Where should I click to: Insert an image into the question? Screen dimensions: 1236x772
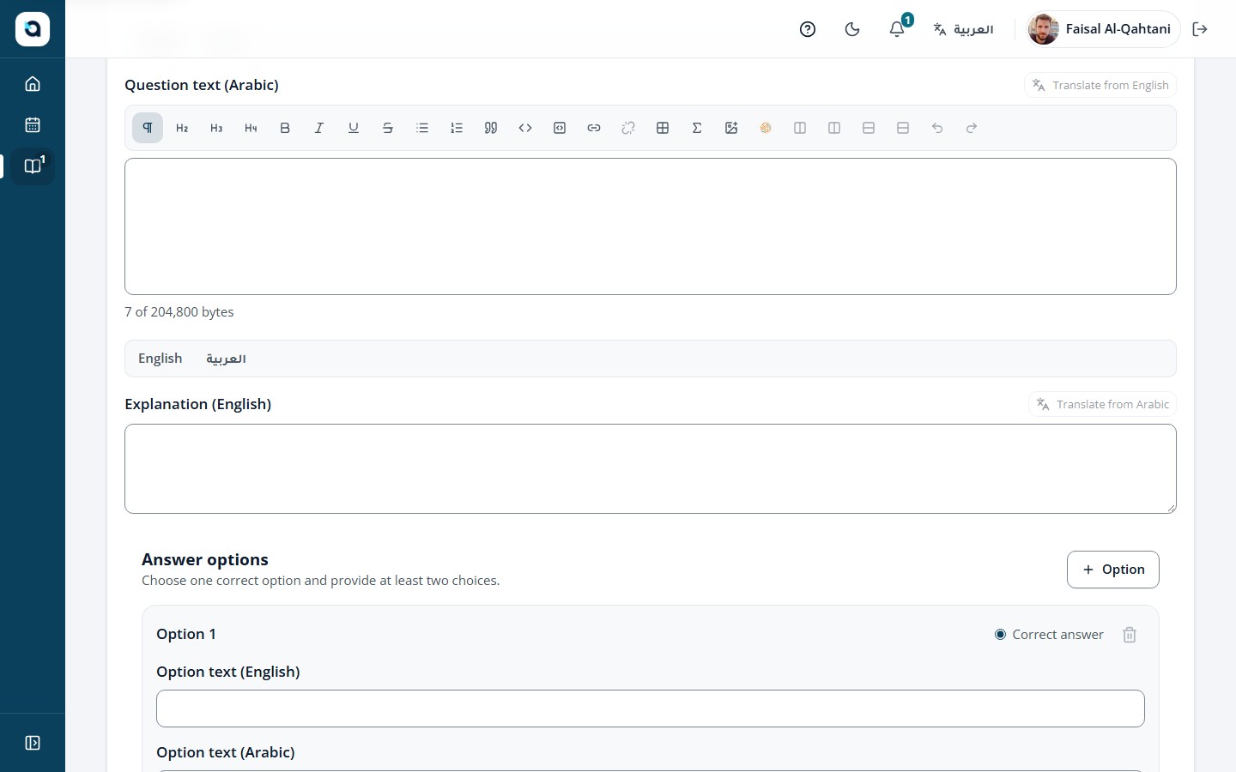731,128
